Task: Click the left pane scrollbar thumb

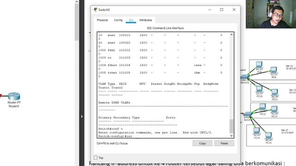Action: click(77, 22)
